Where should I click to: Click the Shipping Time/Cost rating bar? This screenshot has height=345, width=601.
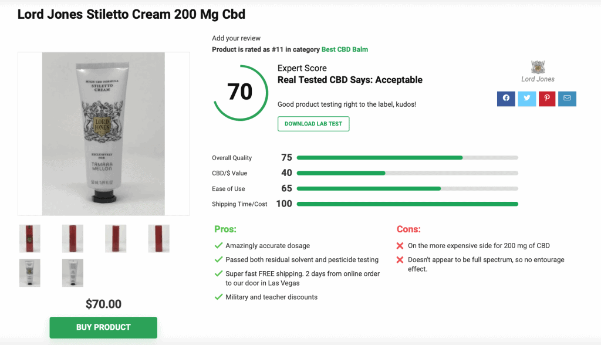tap(407, 204)
